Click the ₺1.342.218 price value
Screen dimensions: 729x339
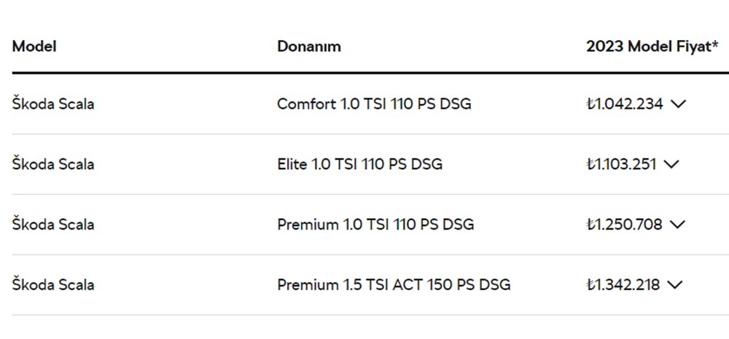pos(623,285)
